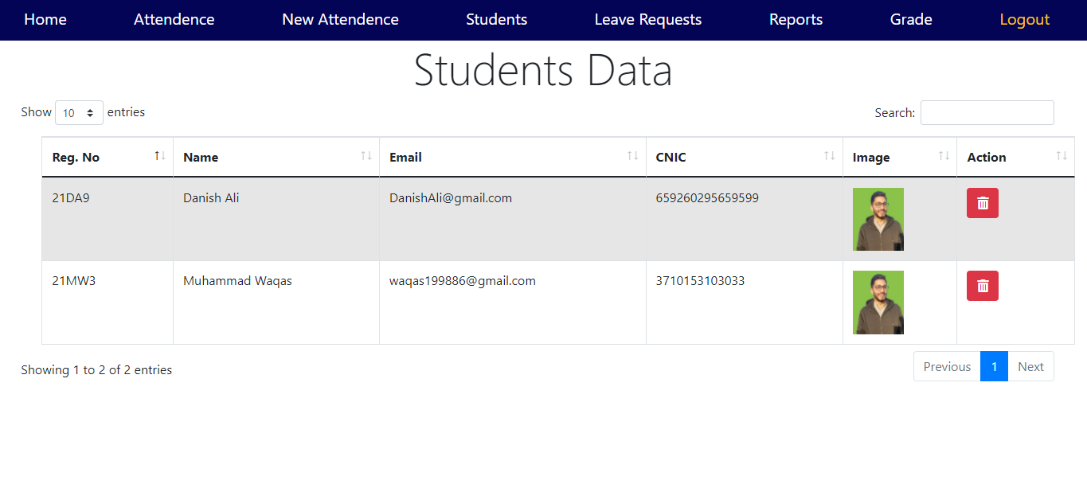1087x488 pixels.
Task: Delete Danish Ali's record using trash icon
Action: tap(982, 203)
